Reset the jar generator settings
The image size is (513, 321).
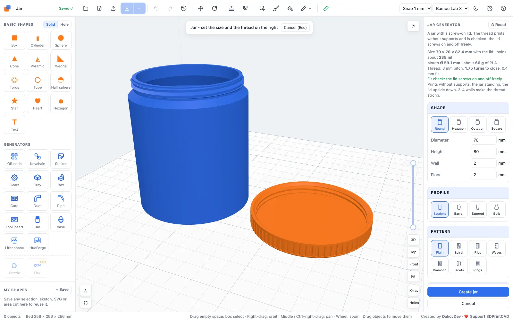pos(499,25)
